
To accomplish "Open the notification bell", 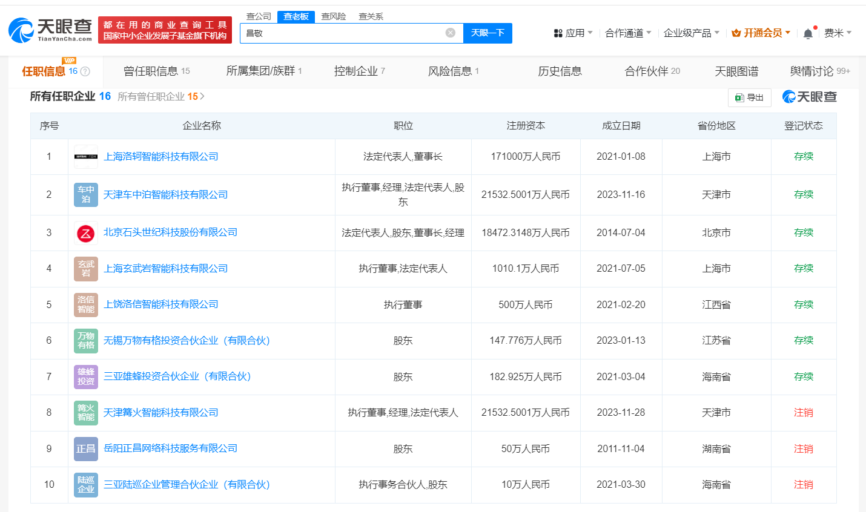I will pyautogui.click(x=808, y=33).
